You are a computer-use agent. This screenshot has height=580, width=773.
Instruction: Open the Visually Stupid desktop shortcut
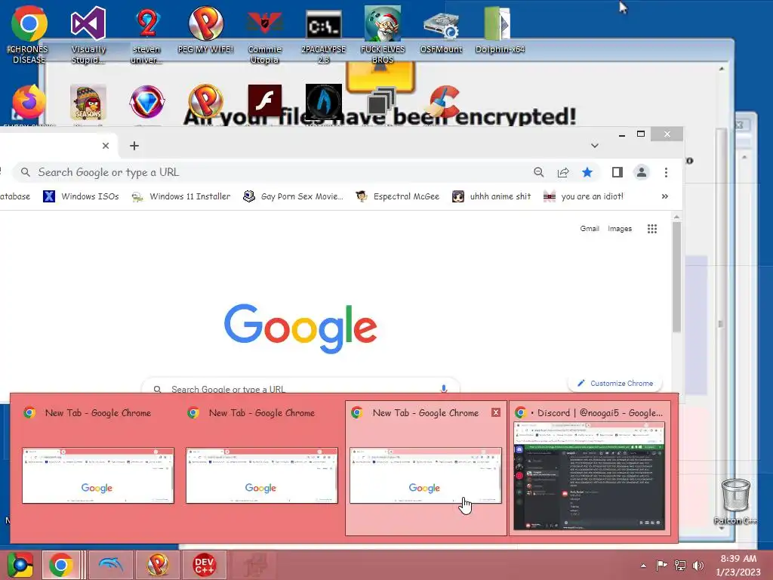pyautogui.click(x=88, y=34)
